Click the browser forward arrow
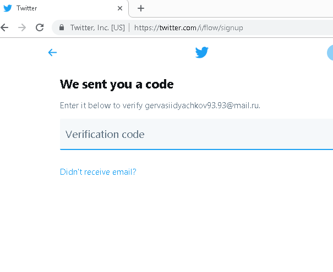333x272 pixels. click(22, 27)
